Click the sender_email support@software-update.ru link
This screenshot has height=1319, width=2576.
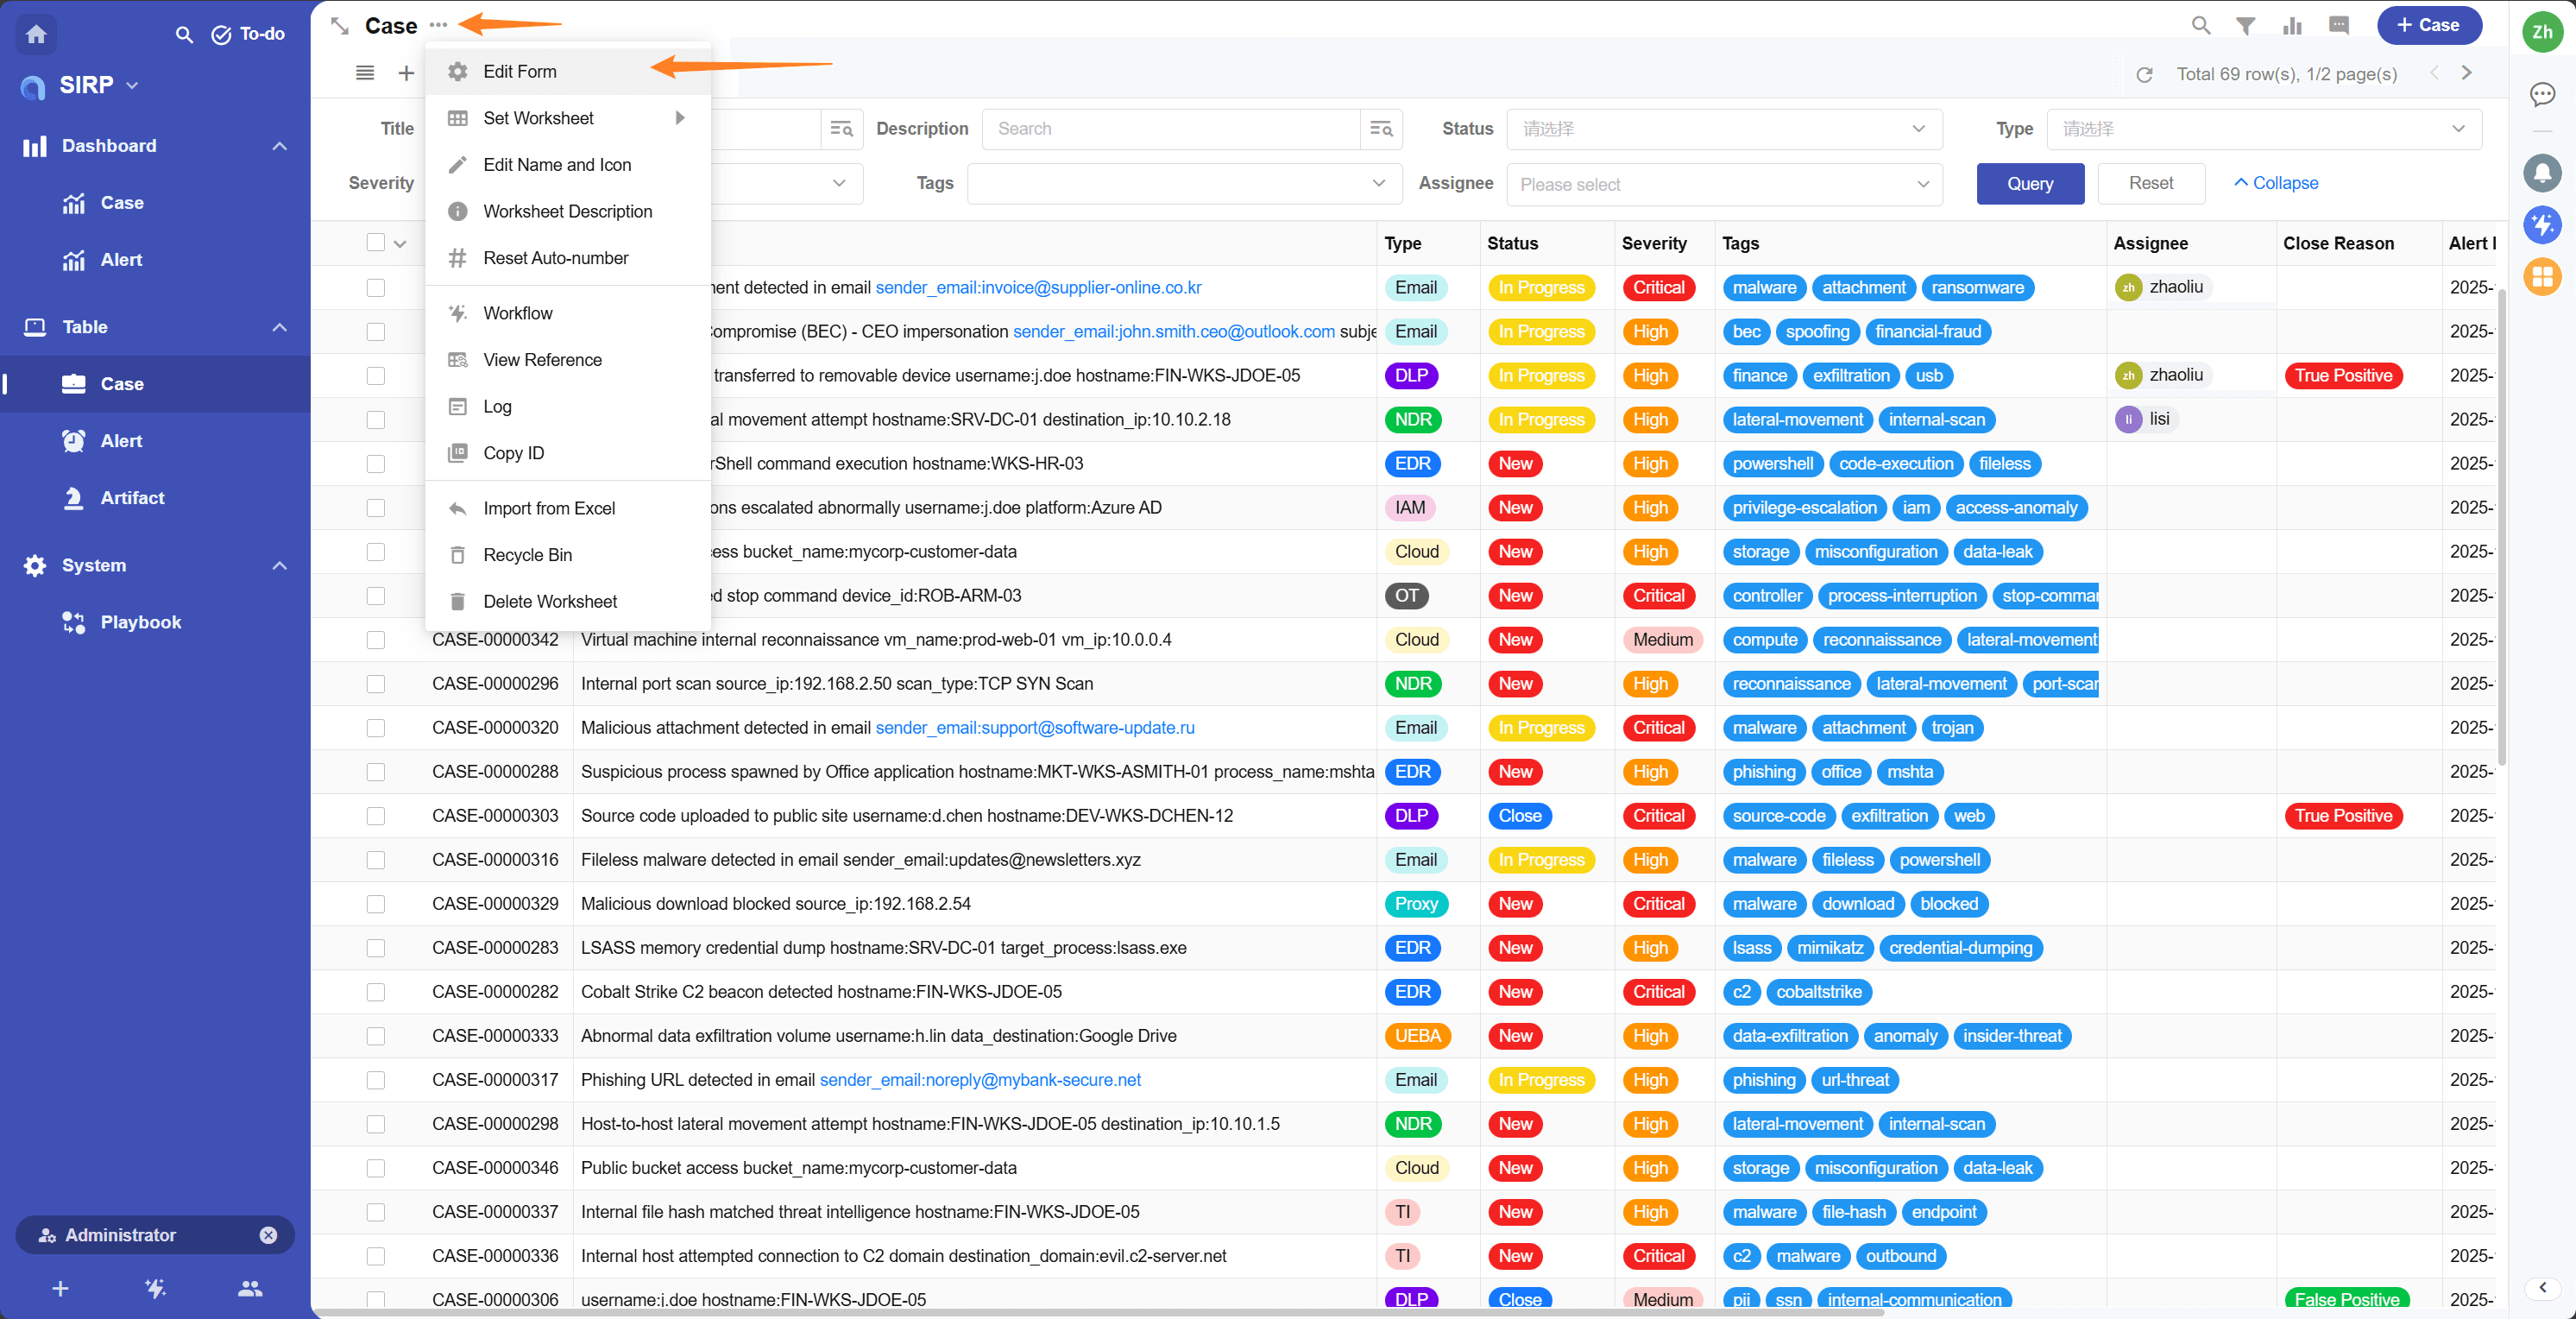tap(1034, 728)
